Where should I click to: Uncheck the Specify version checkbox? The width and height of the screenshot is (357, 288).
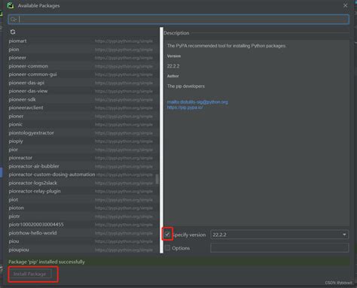pyautogui.click(x=167, y=235)
